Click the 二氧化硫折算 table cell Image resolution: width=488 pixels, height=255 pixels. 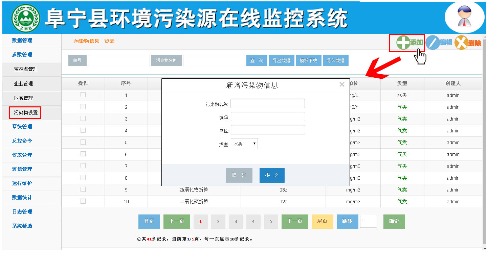click(194, 202)
